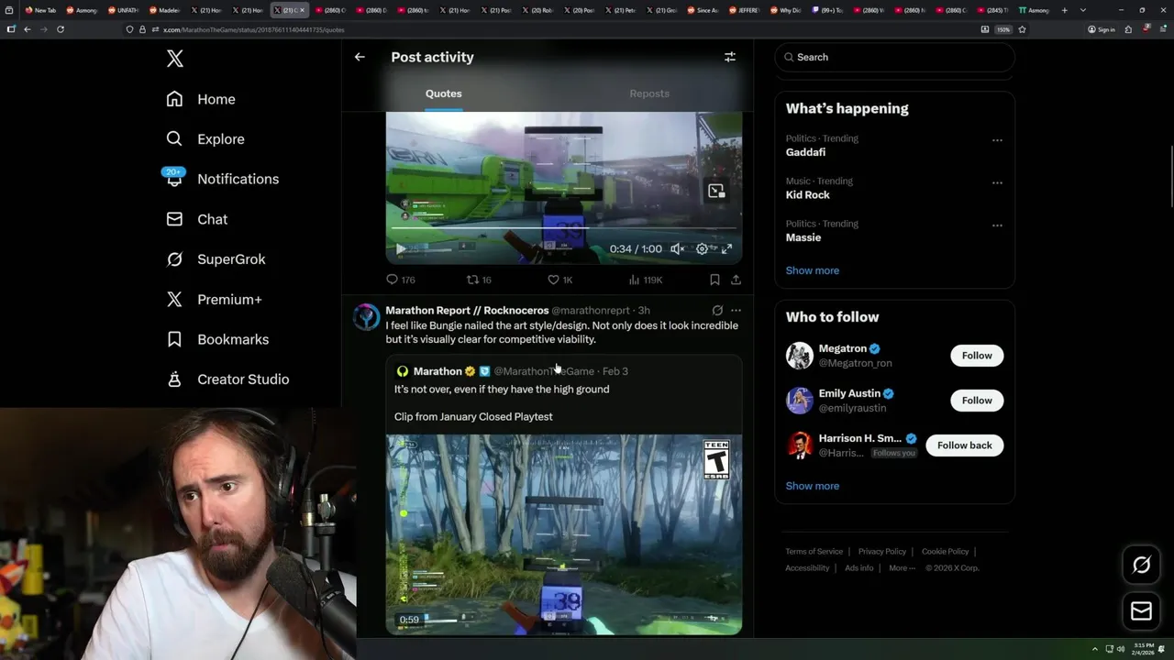Click the 150% zoom indicator in address bar
1174x660 pixels.
coord(1003,29)
